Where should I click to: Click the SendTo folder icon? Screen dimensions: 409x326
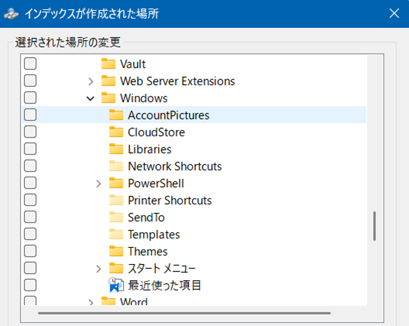tap(116, 217)
